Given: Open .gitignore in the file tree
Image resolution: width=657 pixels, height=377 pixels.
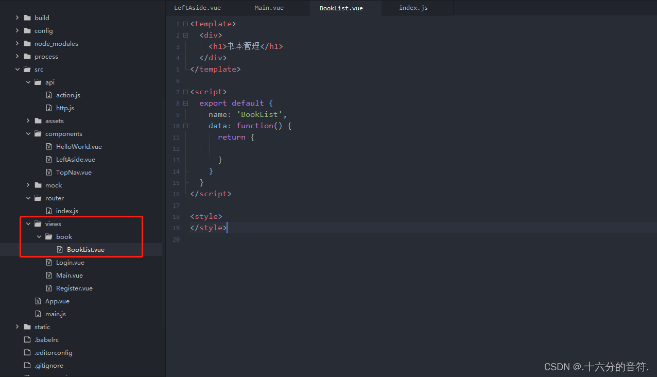Looking at the screenshot, I should pyautogui.click(x=49, y=365).
